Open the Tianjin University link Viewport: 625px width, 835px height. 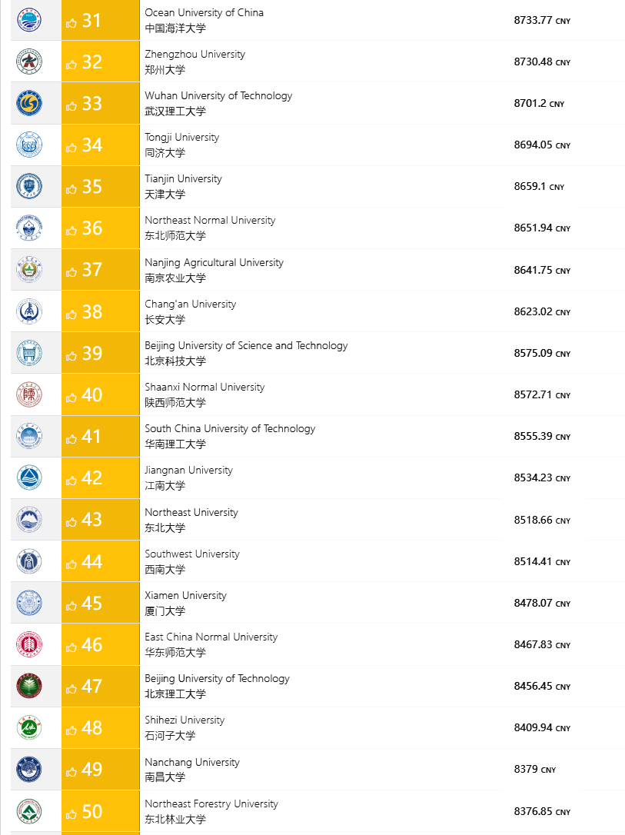pyautogui.click(x=183, y=179)
